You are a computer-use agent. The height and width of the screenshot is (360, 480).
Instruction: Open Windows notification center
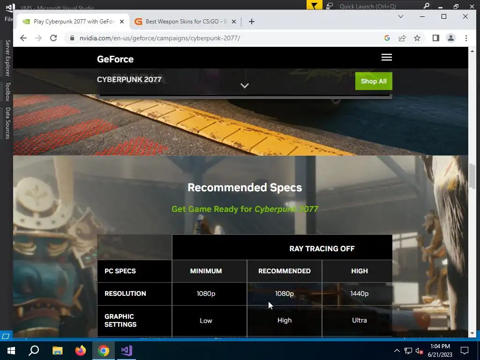click(x=465, y=351)
